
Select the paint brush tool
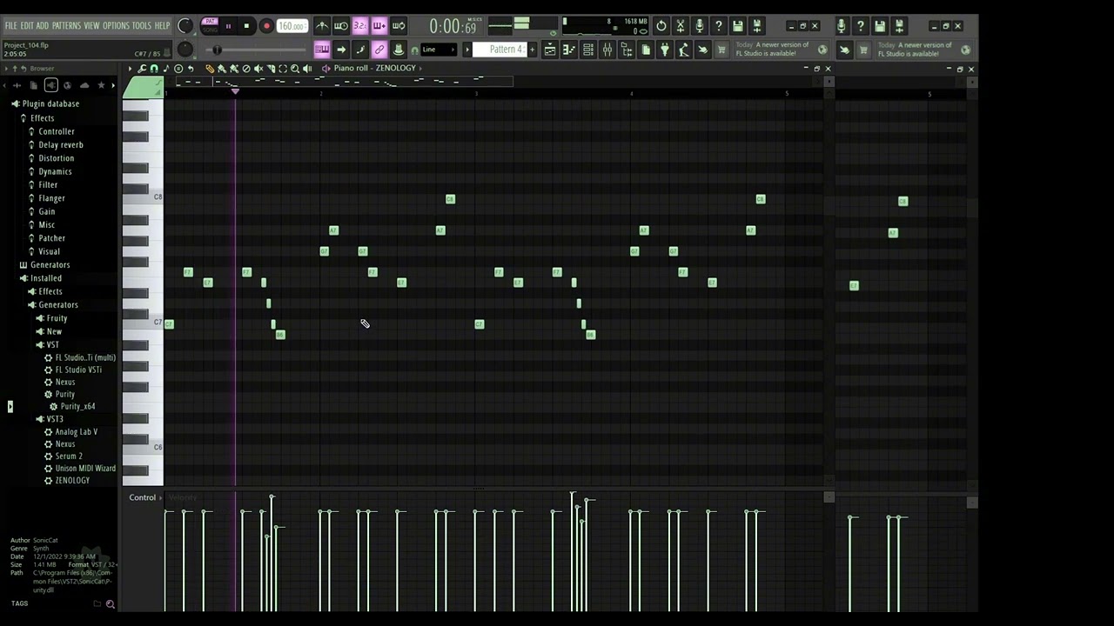222,69
